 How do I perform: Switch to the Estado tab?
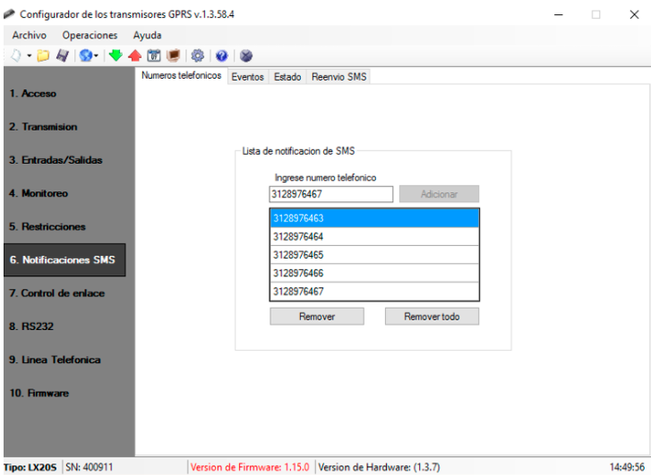tap(287, 77)
